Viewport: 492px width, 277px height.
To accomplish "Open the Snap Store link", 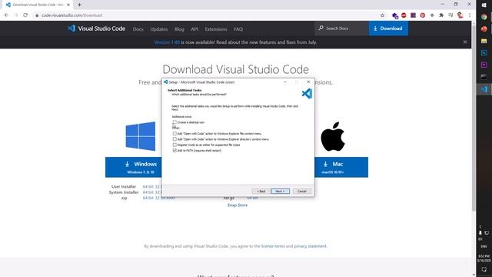I will [238, 205].
